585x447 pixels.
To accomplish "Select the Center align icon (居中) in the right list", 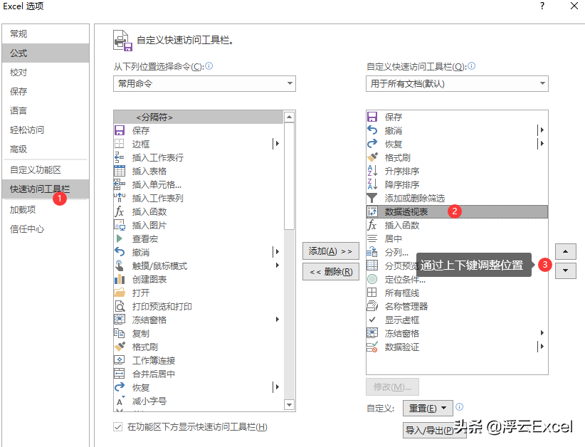I will pyautogui.click(x=372, y=238).
